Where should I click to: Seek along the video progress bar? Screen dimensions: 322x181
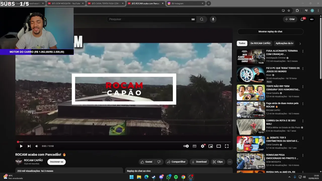click(x=124, y=142)
